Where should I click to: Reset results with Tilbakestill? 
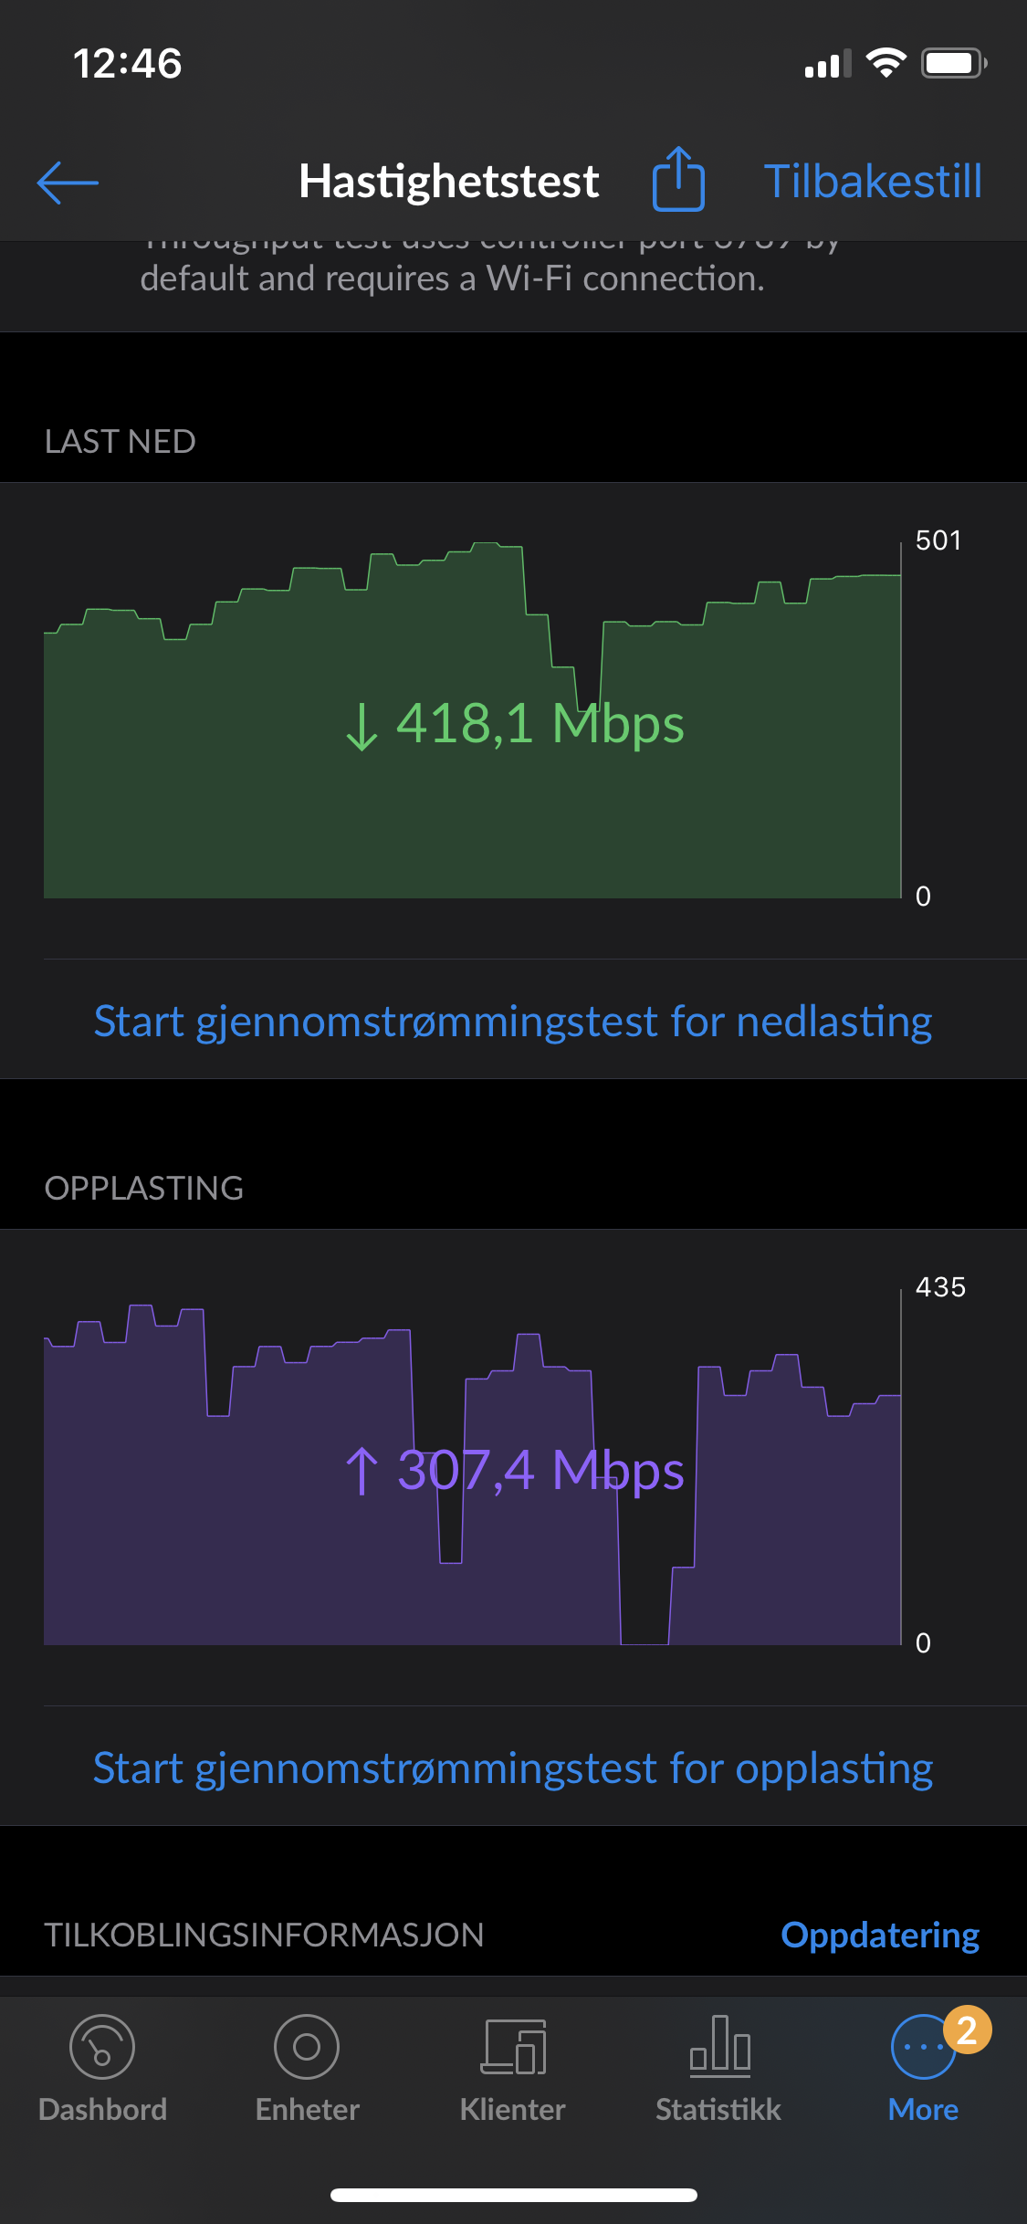click(873, 181)
